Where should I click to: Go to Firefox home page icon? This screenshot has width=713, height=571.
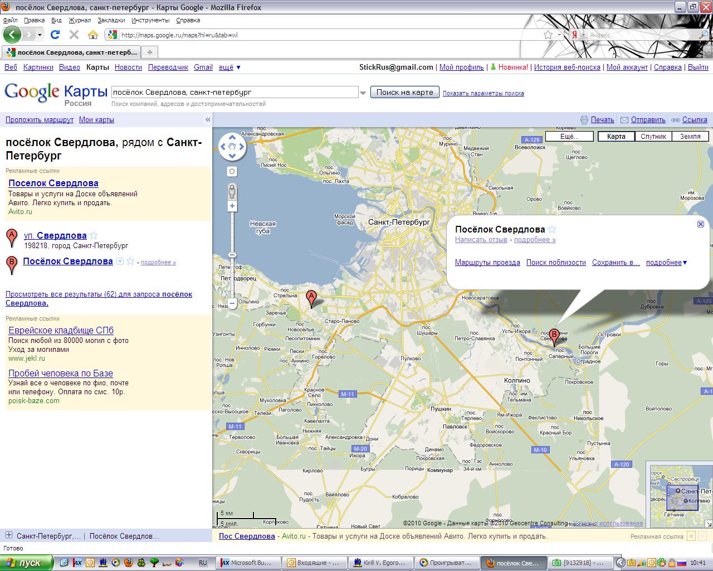93,35
